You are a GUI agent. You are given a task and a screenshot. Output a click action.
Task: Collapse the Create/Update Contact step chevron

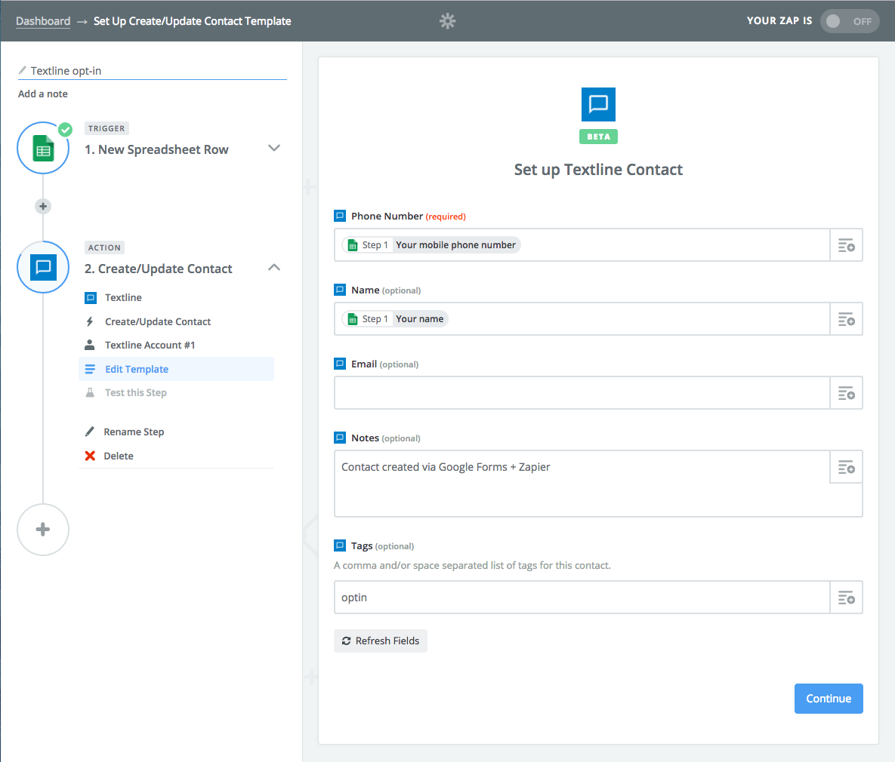274,268
